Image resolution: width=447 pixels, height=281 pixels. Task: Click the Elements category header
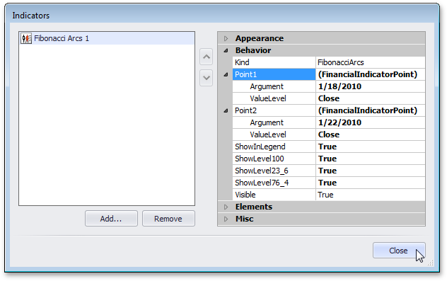pos(321,207)
